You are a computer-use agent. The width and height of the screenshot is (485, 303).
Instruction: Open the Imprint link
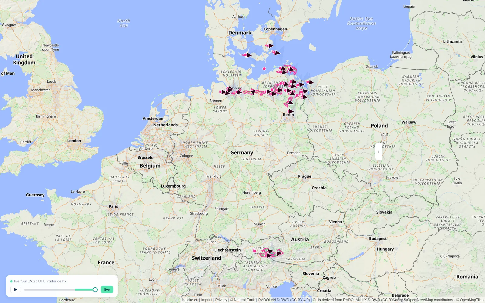(x=207, y=300)
